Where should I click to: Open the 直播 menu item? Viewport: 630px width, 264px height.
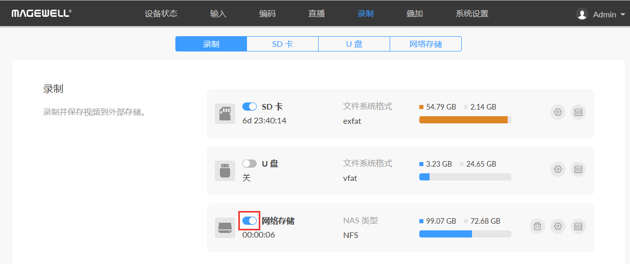click(317, 14)
